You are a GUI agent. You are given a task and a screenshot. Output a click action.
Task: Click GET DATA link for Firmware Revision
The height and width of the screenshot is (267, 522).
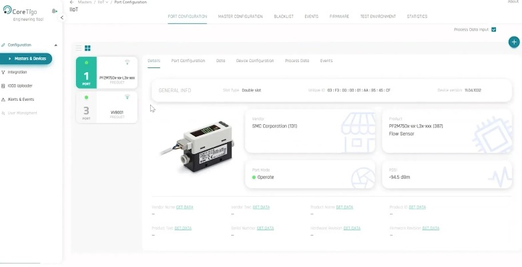[431, 228]
